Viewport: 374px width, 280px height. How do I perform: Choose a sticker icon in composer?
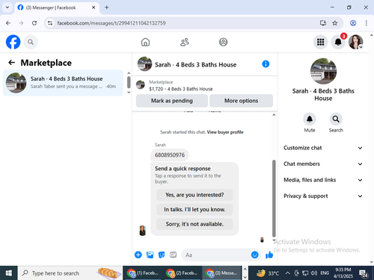tap(162, 255)
